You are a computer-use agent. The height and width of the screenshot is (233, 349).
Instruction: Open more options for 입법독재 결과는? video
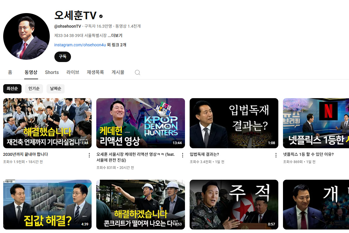(x=276, y=155)
